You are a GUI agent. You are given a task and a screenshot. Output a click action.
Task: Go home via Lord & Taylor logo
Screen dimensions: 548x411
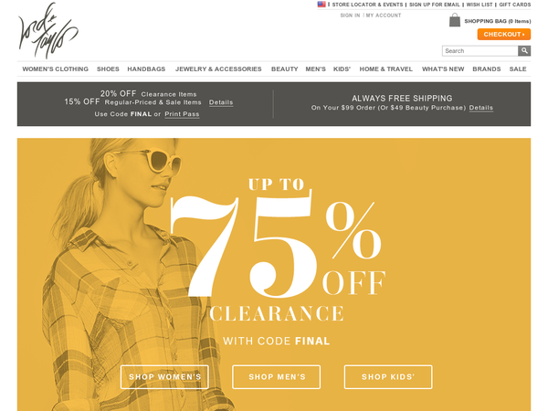[x=47, y=30]
